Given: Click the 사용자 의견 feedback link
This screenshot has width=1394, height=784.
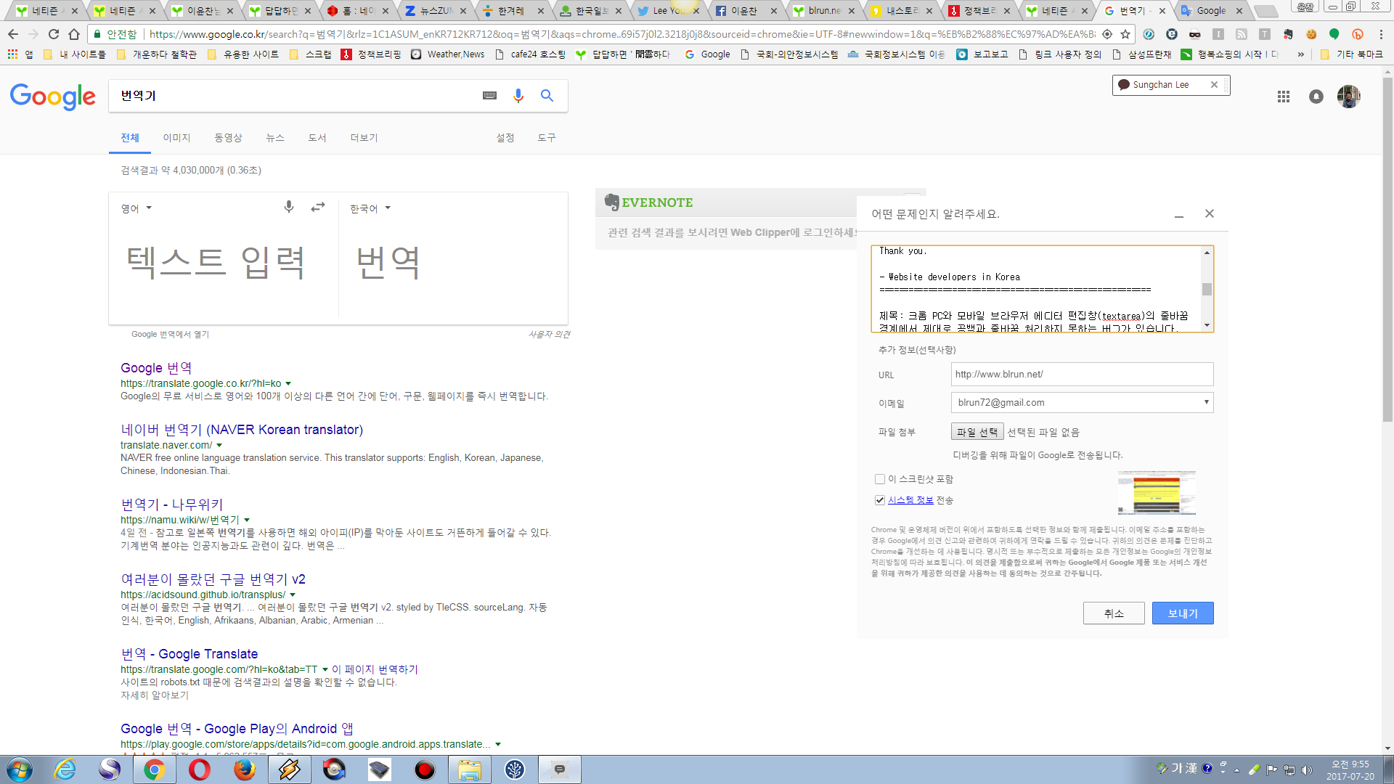Looking at the screenshot, I should coord(549,334).
